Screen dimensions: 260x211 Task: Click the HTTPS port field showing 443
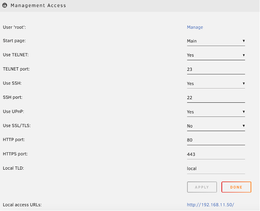click(216, 154)
